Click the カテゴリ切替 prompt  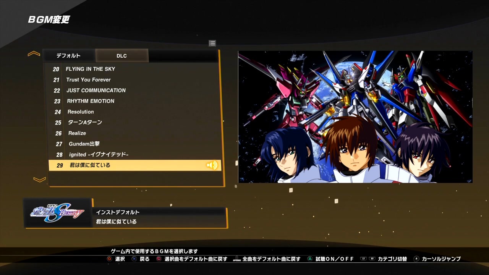392,259
